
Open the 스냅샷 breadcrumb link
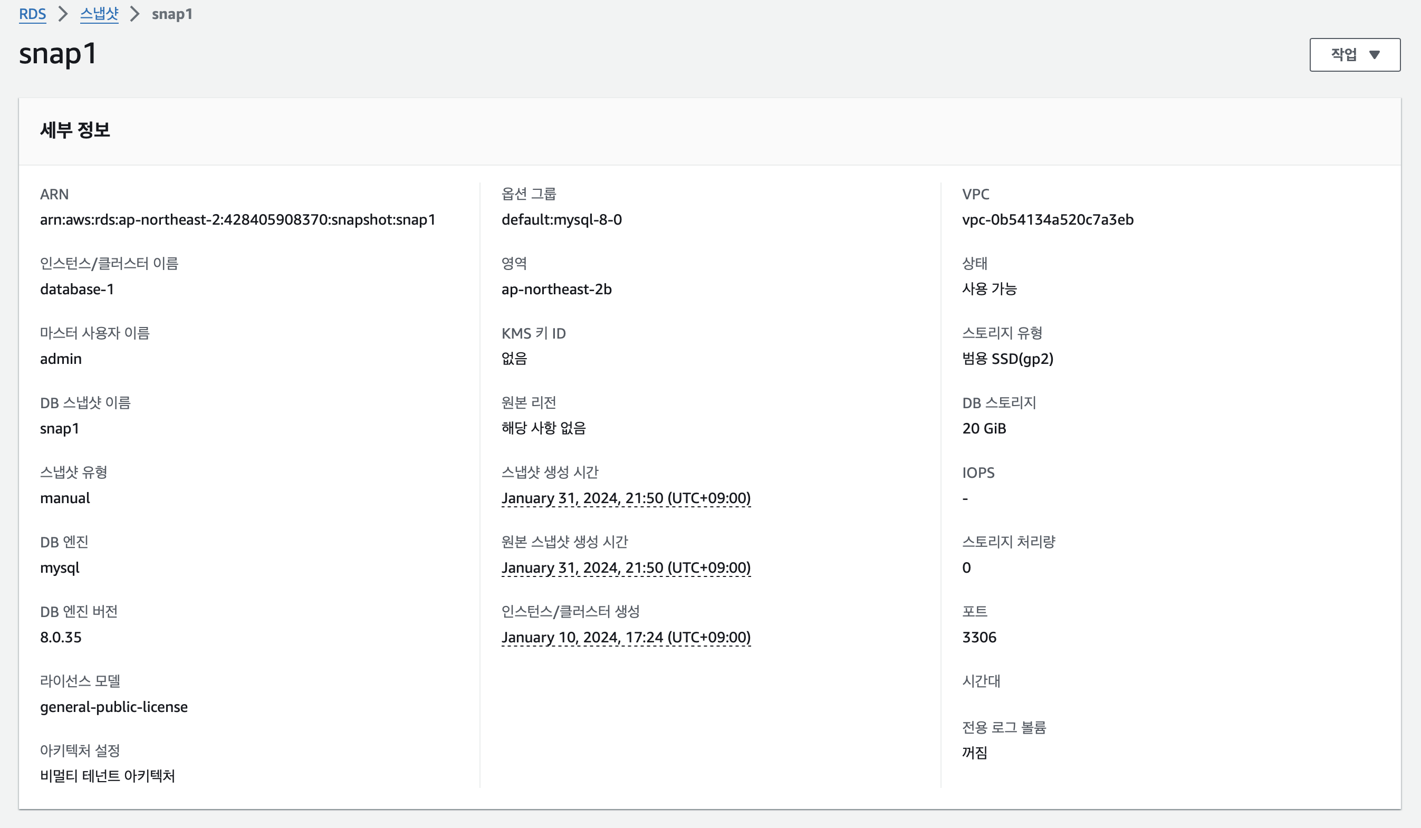coord(99,14)
